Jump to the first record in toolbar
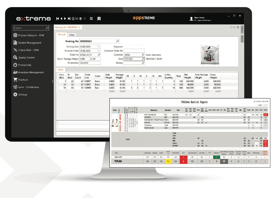The image size is (273, 198). 57,19
